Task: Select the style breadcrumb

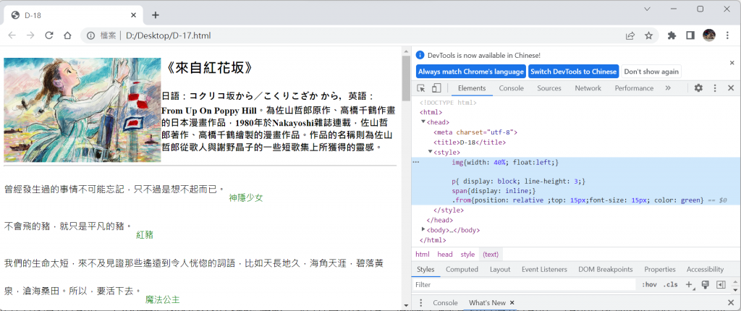Action: 467,255
